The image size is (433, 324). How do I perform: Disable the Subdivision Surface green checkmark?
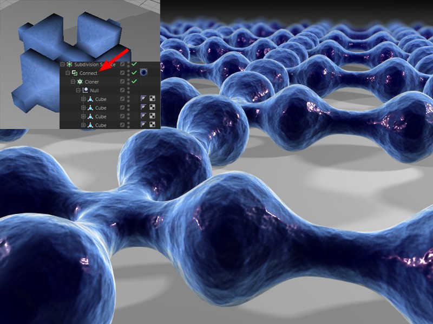coord(134,64)
